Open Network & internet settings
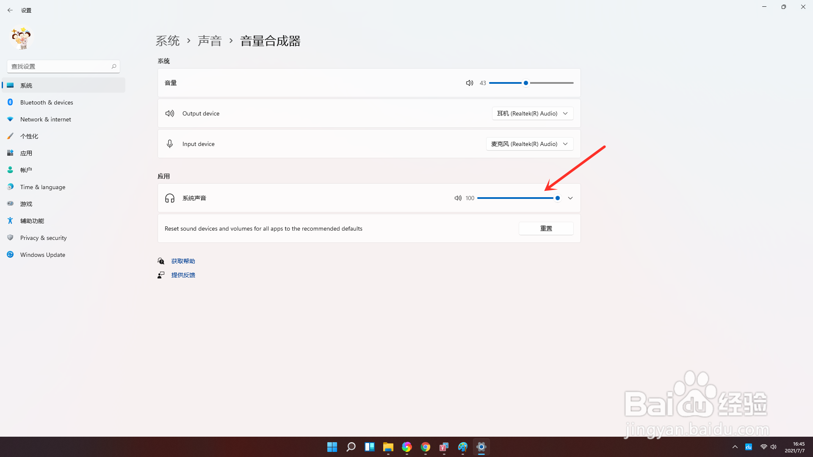Viewport: 813px width, 457px height. pyautogui.click(x=45, y=119)
